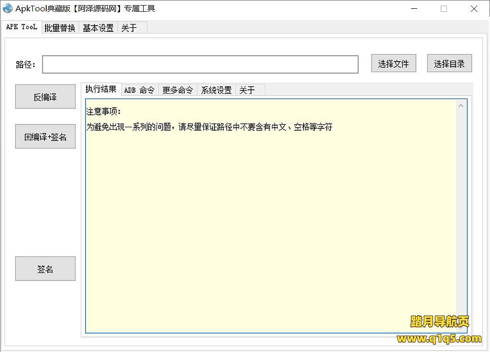The height and width of the screenshot is (352, 490).
Task: Click the 回编译+签名 button
Action: [x=45, y=137]
